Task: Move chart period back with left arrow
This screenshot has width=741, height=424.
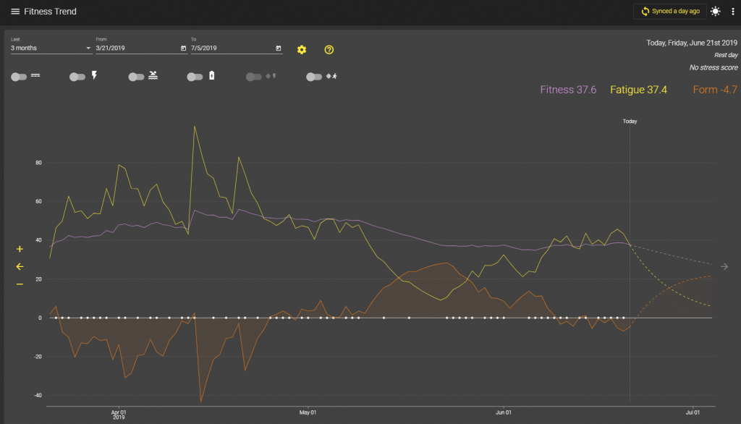Action: tap(20, 266)
